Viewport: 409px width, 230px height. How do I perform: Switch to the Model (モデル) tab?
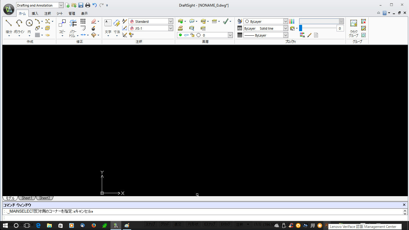point(10,198)
